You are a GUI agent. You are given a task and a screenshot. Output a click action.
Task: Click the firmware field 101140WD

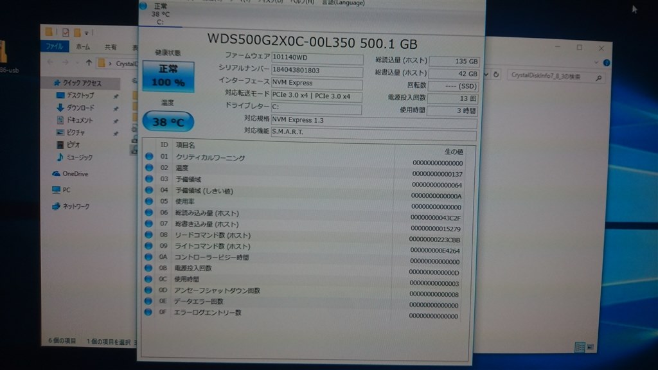pos(317,58)
